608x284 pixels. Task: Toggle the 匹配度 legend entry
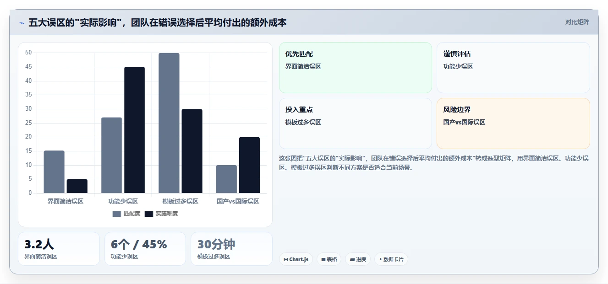(x=126, y=214)
